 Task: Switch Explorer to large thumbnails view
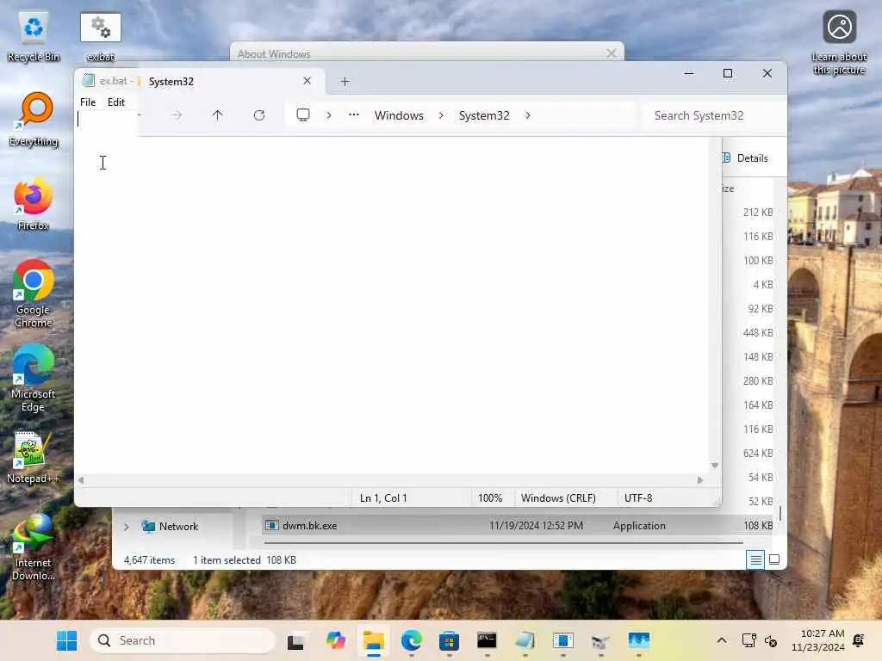[774, 560]
